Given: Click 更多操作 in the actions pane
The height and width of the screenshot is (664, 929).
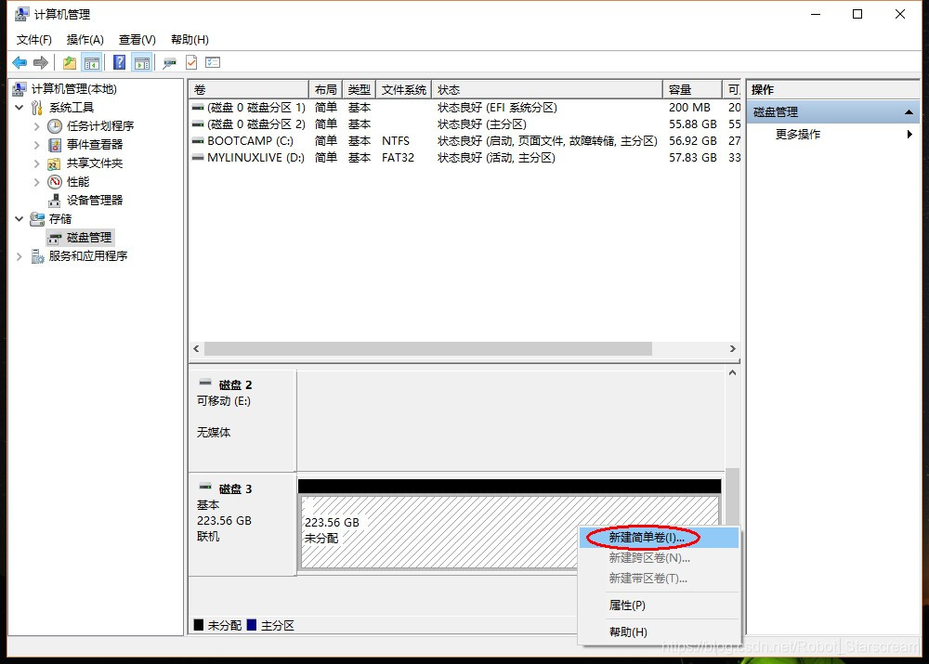Looking at the screenshot, I should [797, 135].
